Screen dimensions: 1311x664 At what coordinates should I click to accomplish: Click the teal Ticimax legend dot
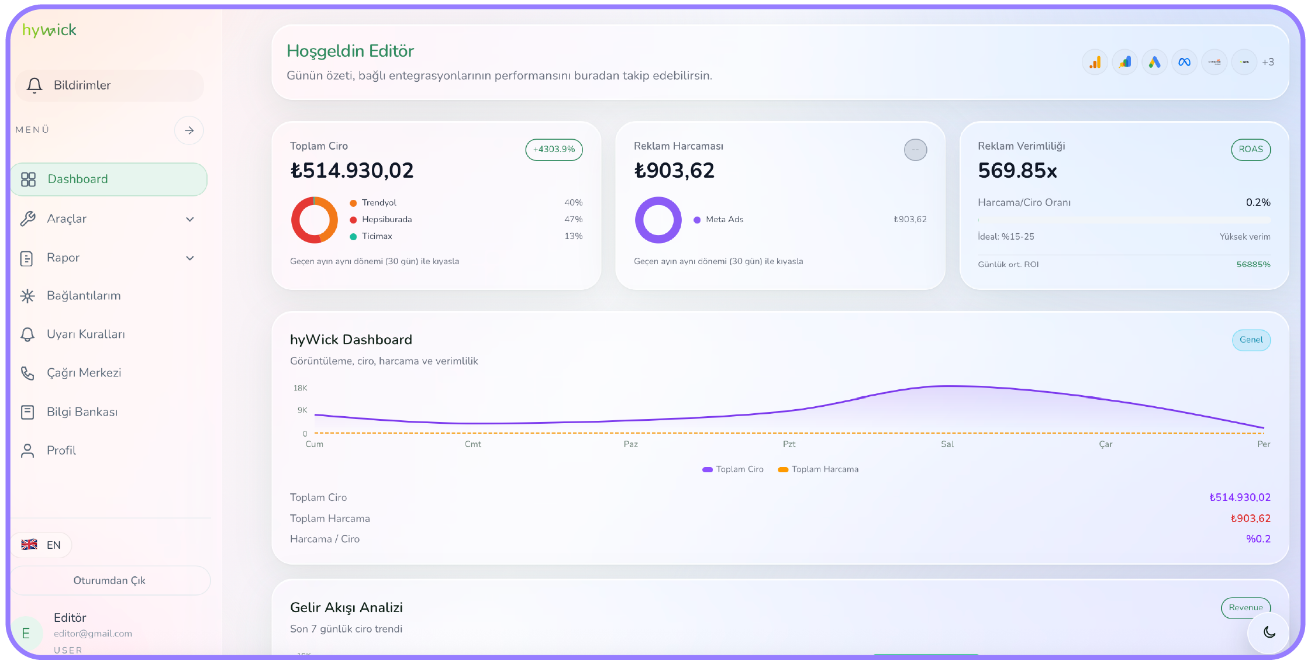(353, 237)
